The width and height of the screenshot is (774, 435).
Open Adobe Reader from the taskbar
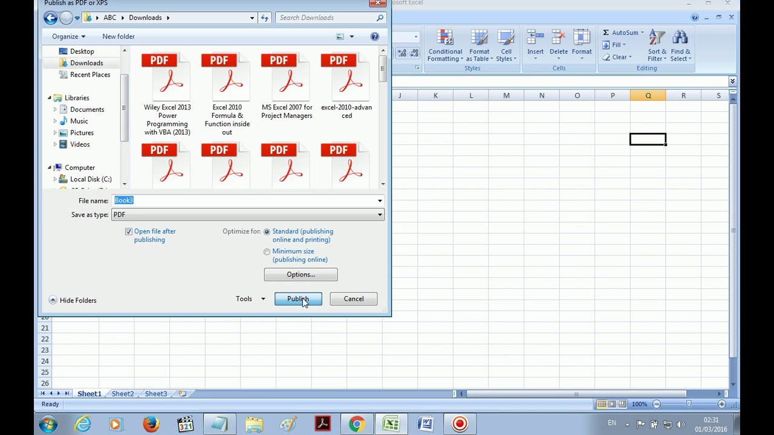pos(322,424)
